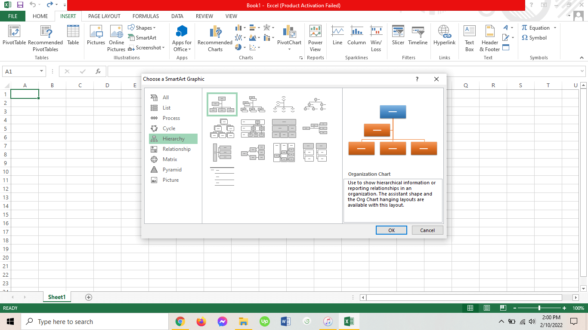The height and width of the screenshot is (330, 588).
Task: Switch to the Process category
Action: point(173,118)
